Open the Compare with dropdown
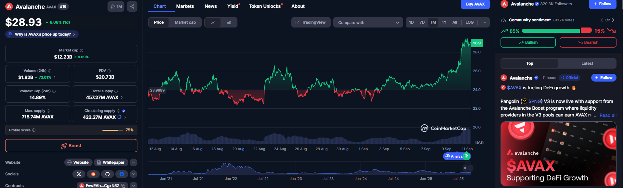Screen dimensions: 623x188 [368, 22]
